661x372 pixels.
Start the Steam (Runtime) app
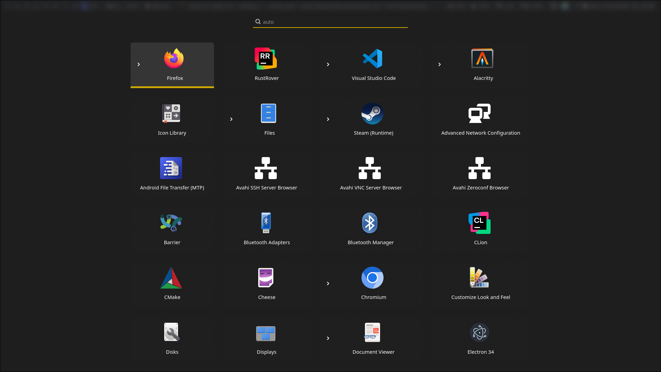[x=372, y=114]
